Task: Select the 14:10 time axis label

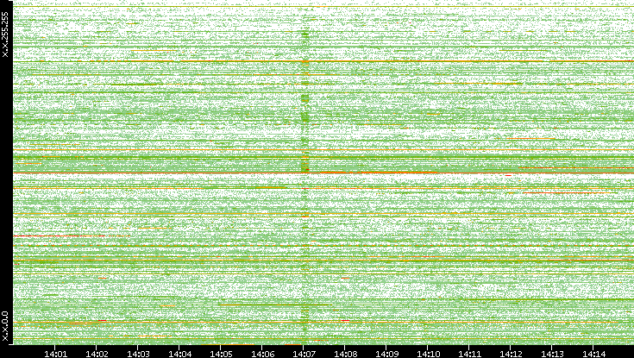Action: (428, 354)
